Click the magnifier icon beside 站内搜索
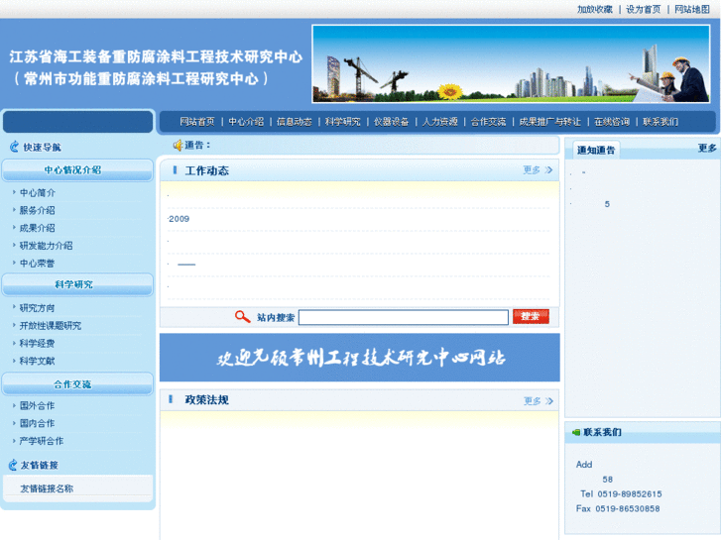Screen dimensions: 721x540 point(242,317)
